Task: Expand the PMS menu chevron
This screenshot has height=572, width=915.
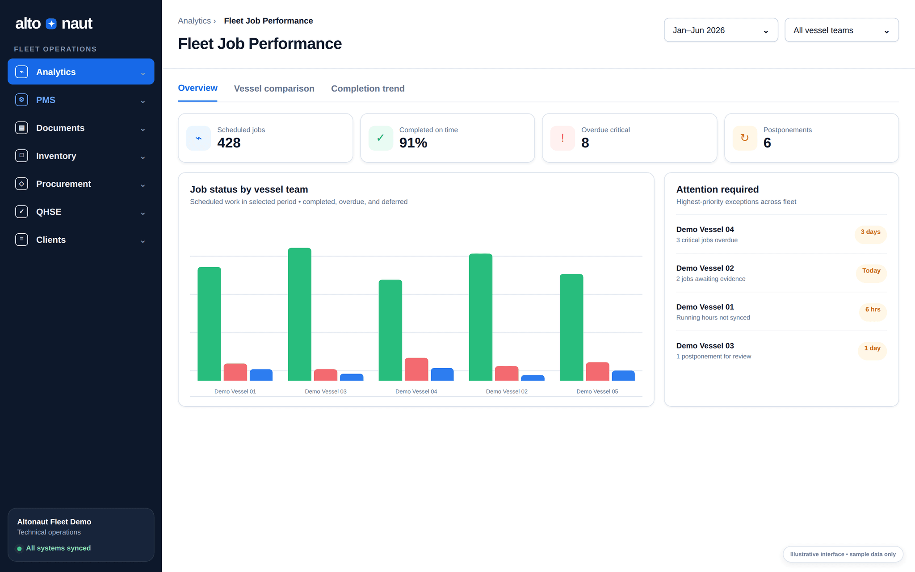Action: (x=143, y=101)
